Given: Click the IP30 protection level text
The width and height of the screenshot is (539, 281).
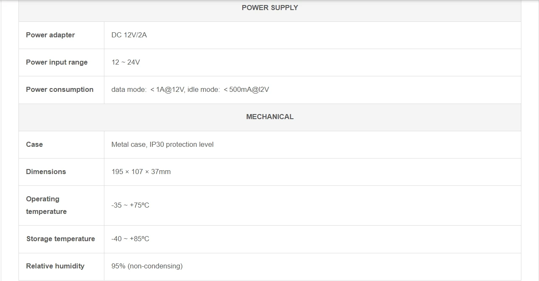Looking at the screenshot, I should pyautogui.click(x=181, y=144).
